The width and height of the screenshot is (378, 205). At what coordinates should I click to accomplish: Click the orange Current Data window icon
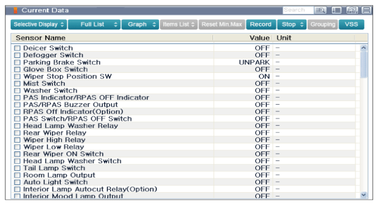point(16,10)
